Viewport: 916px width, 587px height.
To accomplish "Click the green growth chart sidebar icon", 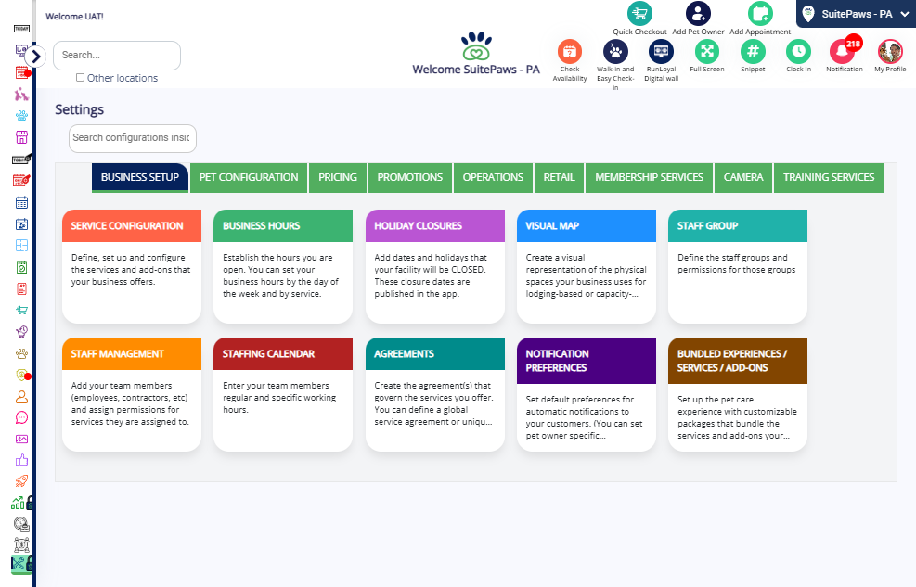I will coord(19,503).
